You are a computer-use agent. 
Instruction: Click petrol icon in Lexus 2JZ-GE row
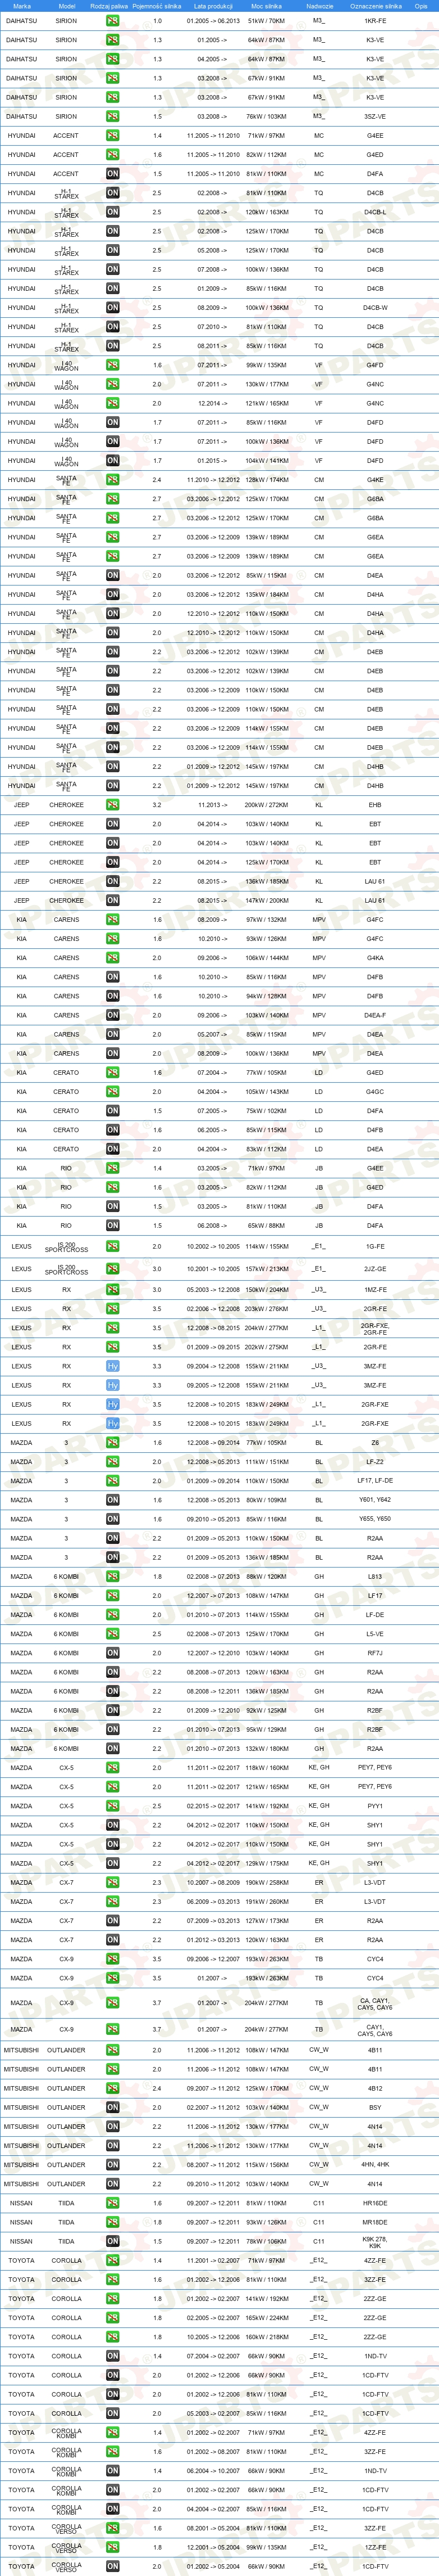[x=113, y=1269]
